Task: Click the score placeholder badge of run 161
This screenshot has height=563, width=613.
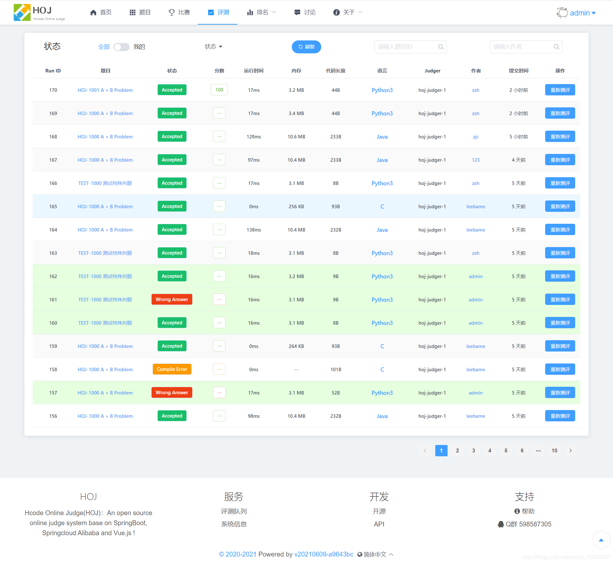Action: click(219, 299)
